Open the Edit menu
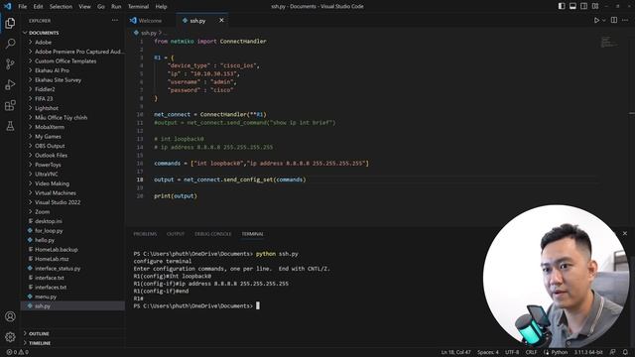This screenshot has width=635, height=357. [38, 7]
